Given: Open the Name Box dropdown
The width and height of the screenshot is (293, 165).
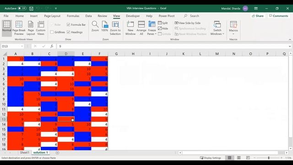Looking at the screenshot, I should point(22,46).
